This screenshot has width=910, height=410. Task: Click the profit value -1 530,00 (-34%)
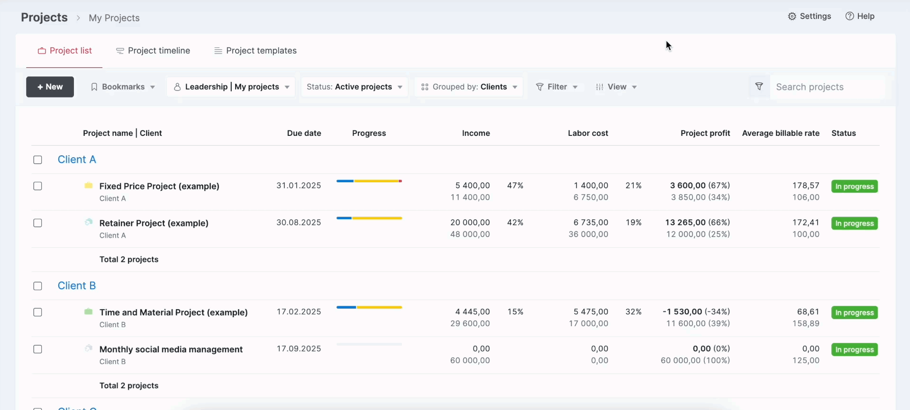click(696, 312)
